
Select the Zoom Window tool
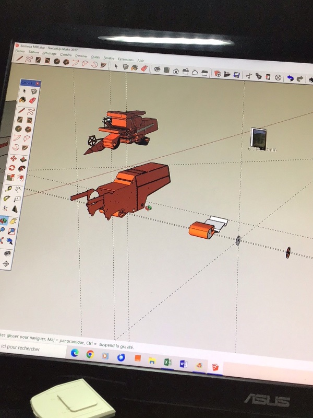[11, 231]
